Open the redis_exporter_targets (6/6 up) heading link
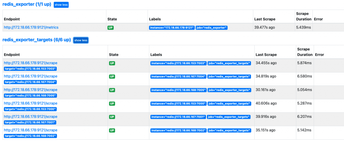 pos(37,40)
